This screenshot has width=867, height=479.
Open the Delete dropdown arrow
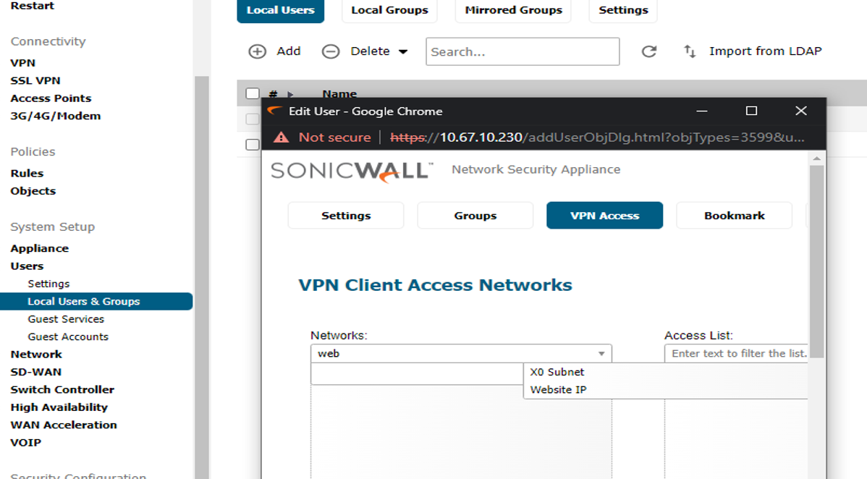(x=403, y=52)
